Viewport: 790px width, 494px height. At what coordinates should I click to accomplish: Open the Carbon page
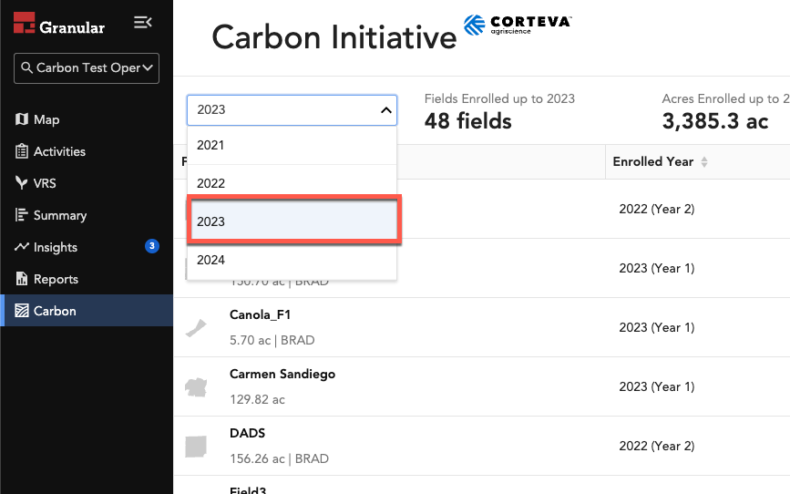(x=87, y=311)
